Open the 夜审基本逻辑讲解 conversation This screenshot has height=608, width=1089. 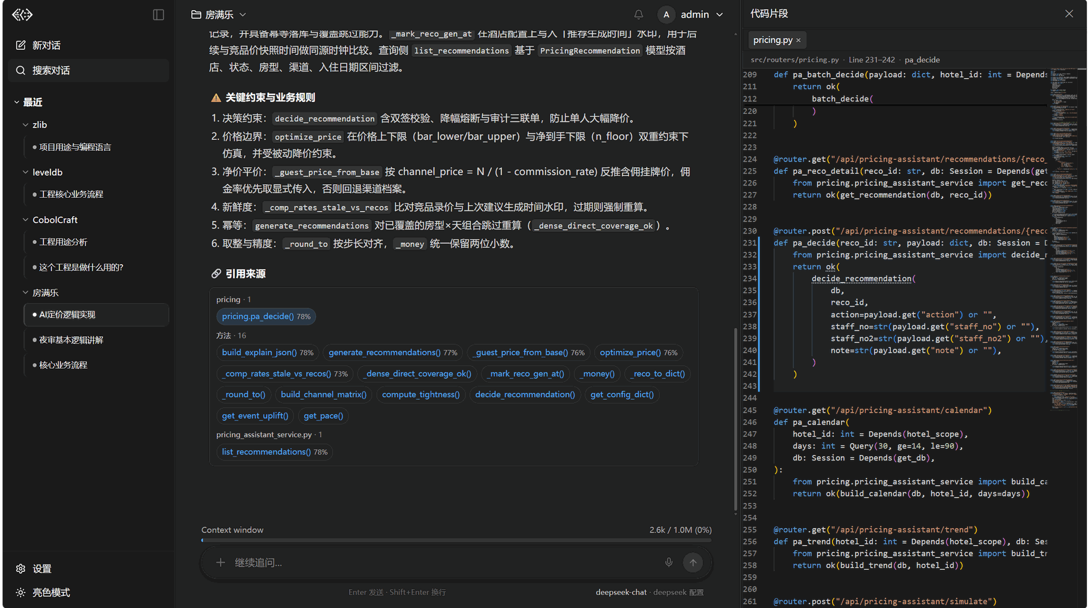click(x=96, y=340)
